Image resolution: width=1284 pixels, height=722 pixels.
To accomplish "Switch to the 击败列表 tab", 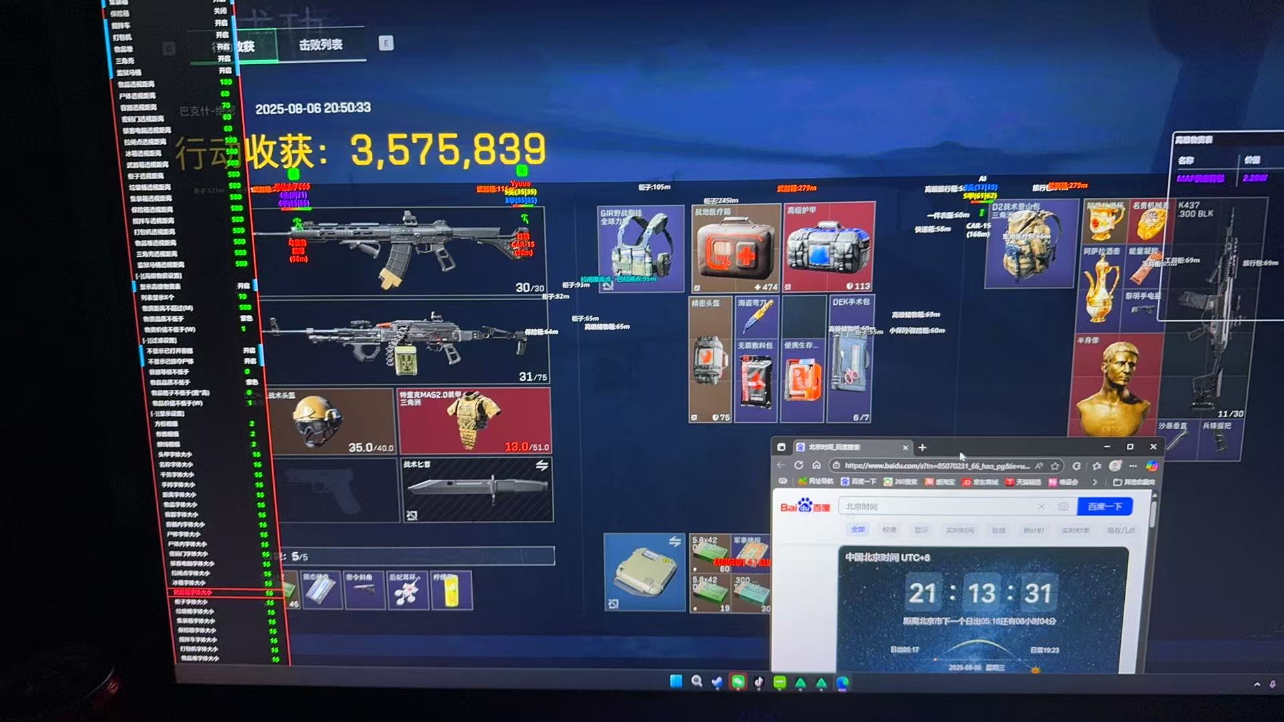I will click(320, 45).
